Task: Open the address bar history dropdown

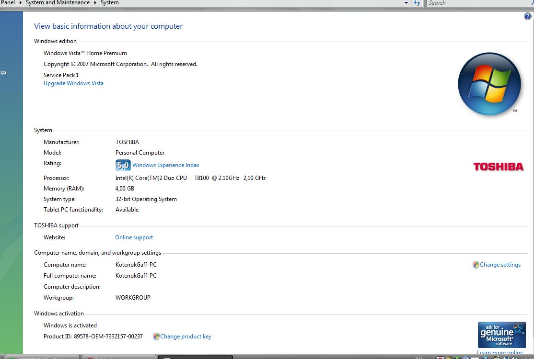Action: coord(406,3)
